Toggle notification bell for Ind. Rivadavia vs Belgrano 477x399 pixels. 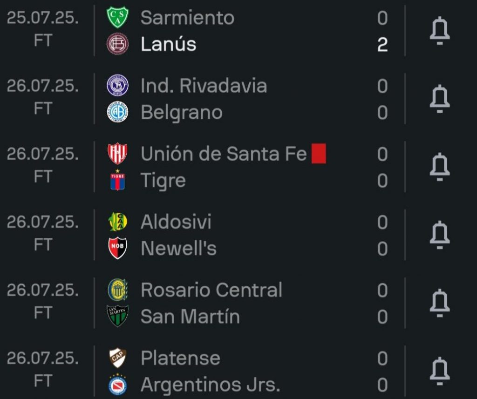(440, 99)
